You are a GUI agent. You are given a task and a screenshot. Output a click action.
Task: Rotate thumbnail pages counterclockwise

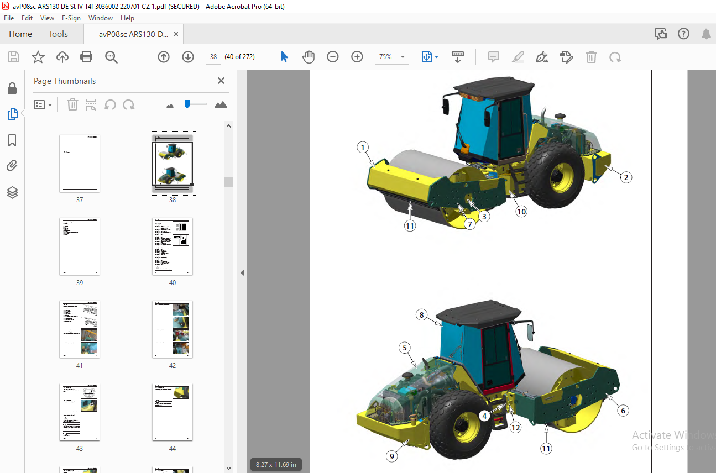click(x=110, y=104)
